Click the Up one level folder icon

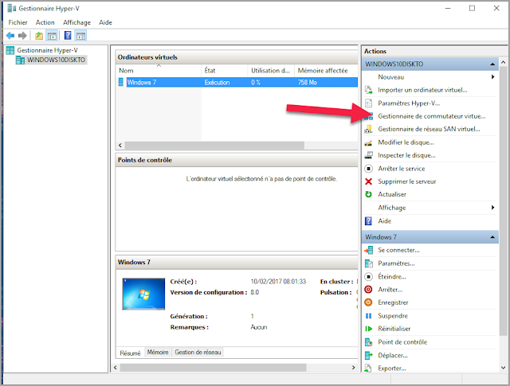tap(39, 35)
